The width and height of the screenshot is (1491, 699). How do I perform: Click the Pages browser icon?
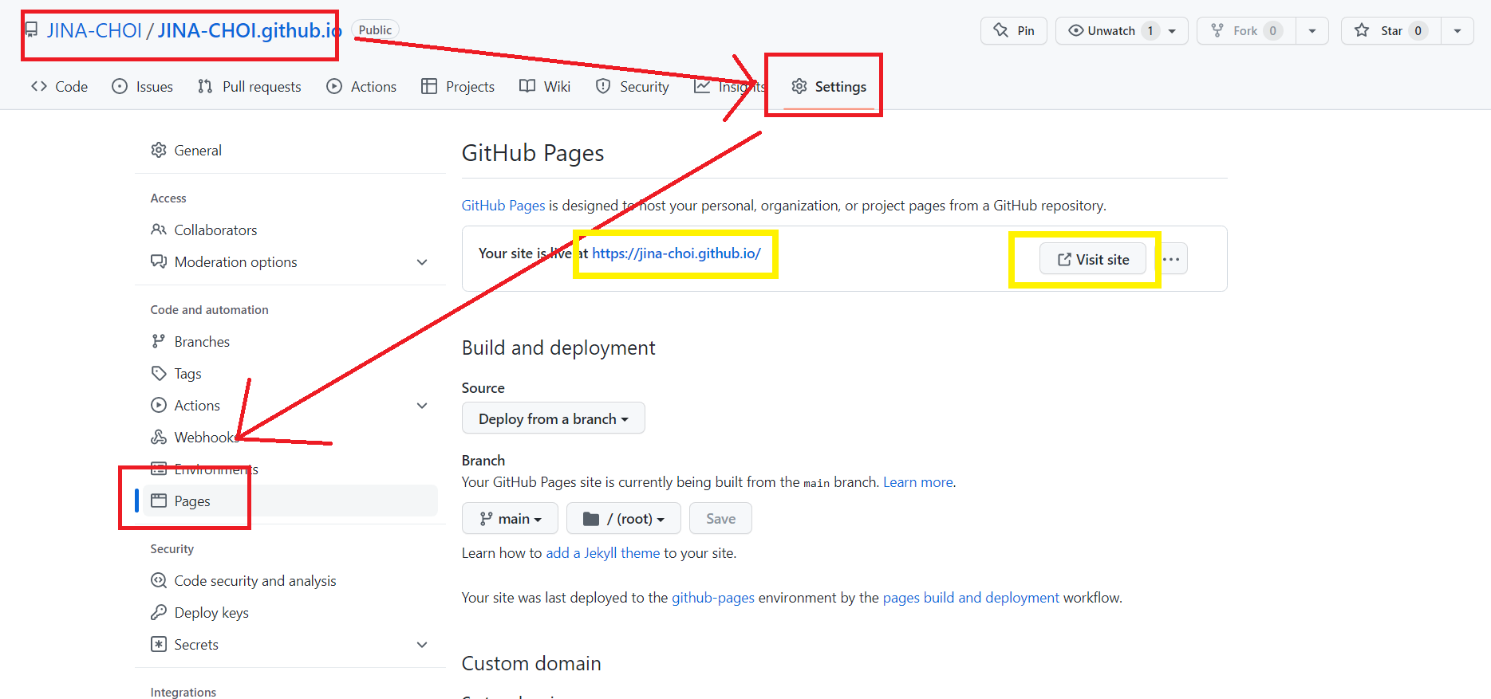click(x=159, y=501)
